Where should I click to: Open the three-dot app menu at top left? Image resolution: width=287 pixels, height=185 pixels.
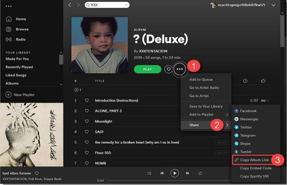[9, 6]
